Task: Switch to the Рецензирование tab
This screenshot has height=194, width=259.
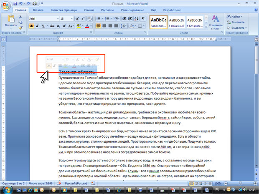Action: [132, 10]
